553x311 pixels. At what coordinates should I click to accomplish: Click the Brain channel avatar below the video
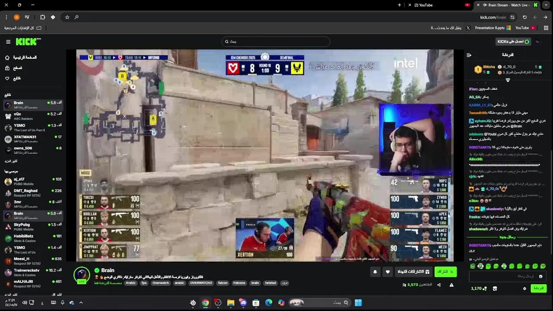[x=81, y=275]
